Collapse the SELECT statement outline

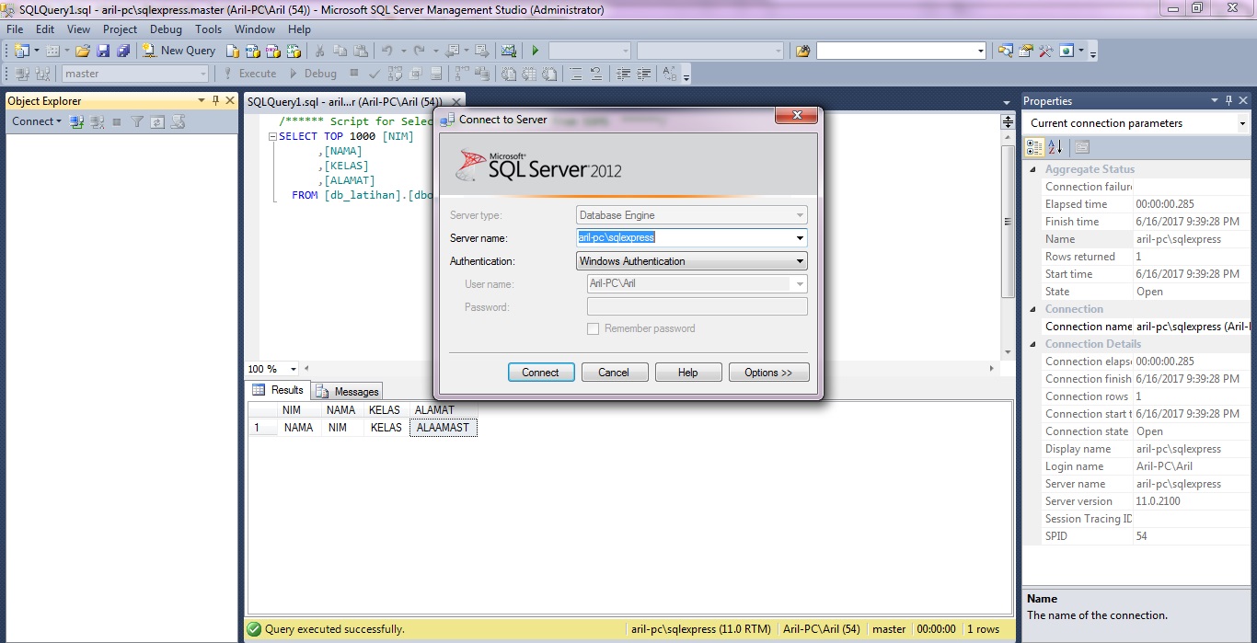pyautogui.click(x=272, y=137)
